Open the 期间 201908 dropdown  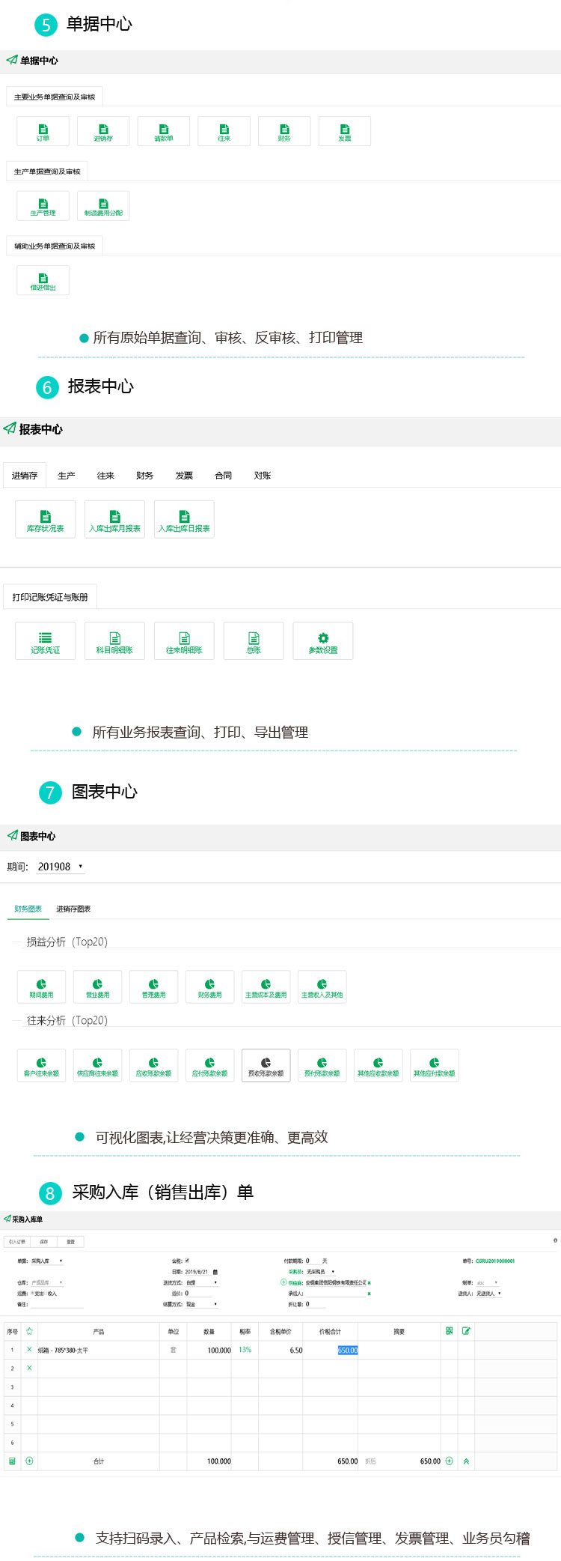point(60,867)
